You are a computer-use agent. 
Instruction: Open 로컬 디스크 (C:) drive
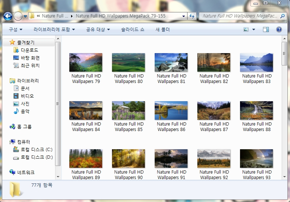[36, 150]
